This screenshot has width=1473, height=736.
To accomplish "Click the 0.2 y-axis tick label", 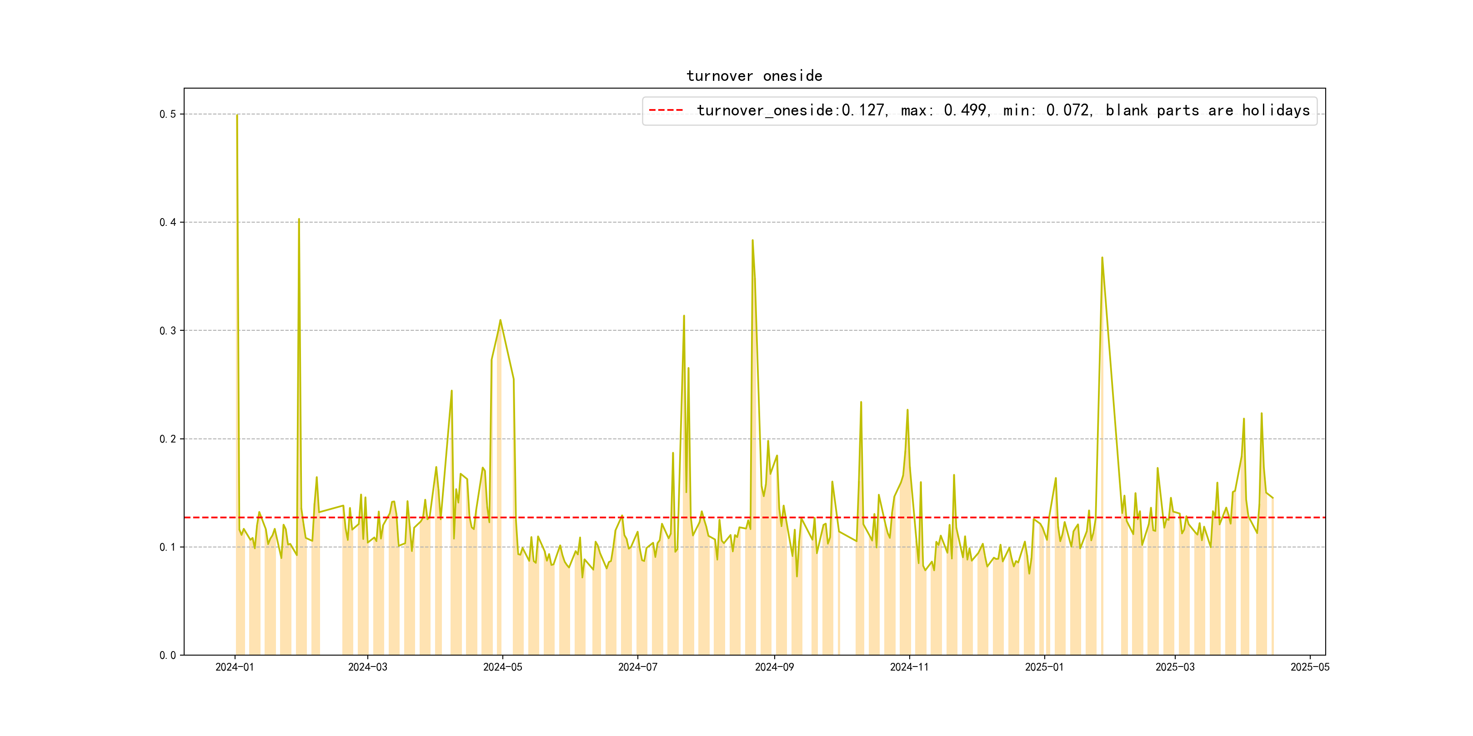I will pyautogui.click(x=168, y=439).
